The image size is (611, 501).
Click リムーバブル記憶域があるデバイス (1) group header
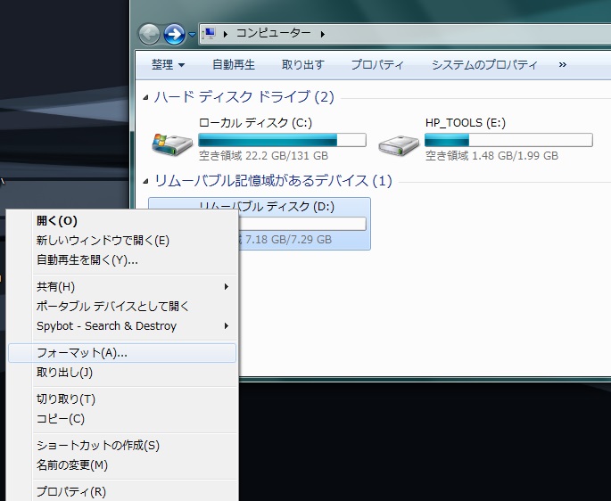tap(273, 181)
